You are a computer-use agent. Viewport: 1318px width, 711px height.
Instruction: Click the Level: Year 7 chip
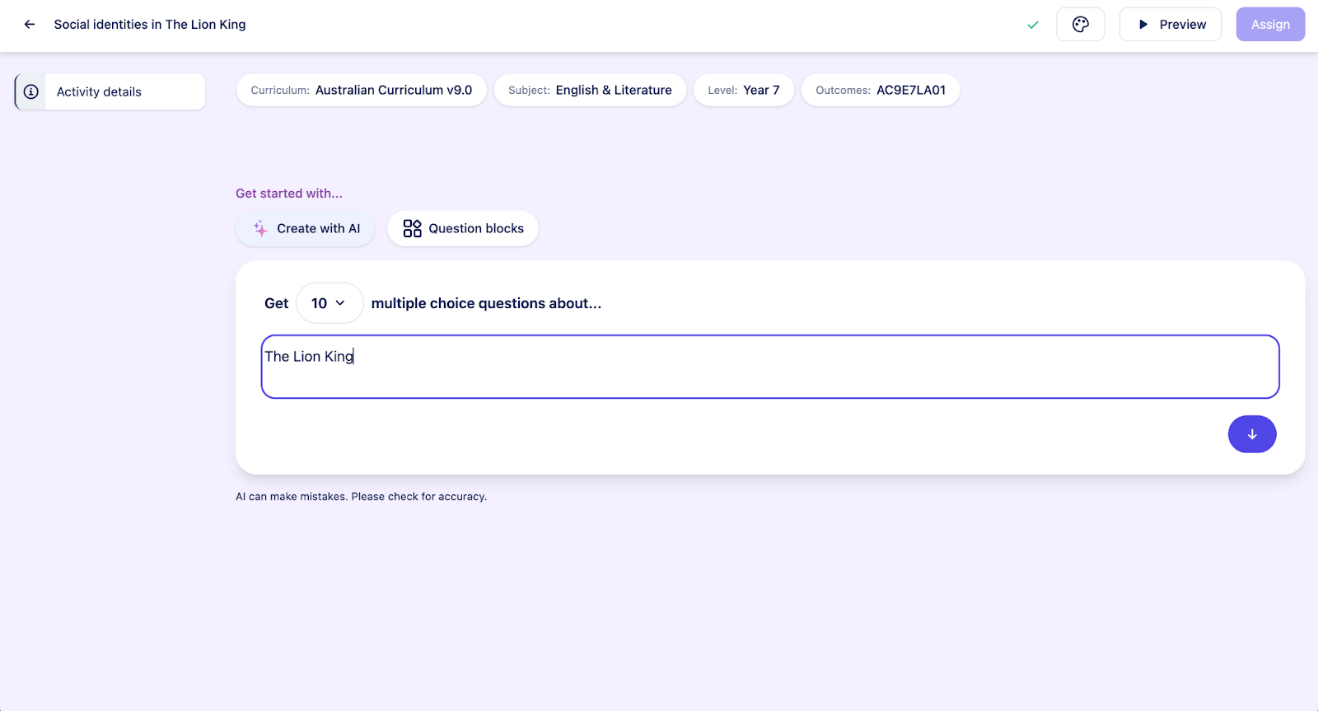744,90
